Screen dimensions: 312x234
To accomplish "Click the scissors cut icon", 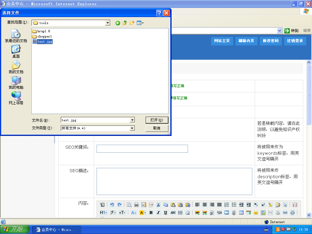I will [158, 204].
